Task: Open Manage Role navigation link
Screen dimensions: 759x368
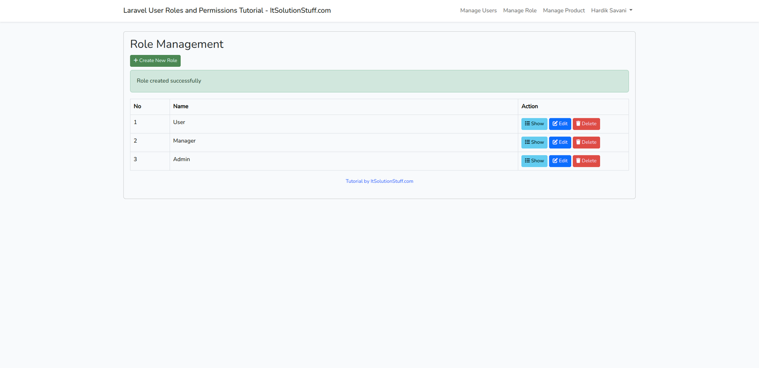Action: [519, 10]
